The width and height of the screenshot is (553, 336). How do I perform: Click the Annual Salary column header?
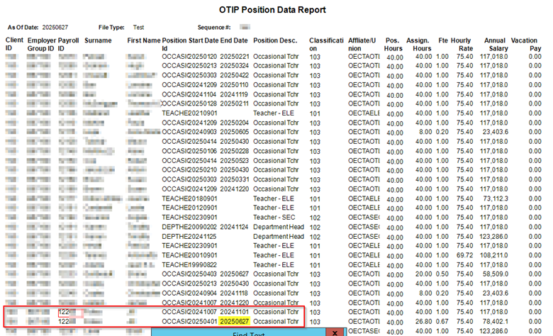tap(496, 45)
